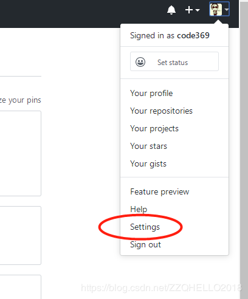
Task: Click the Set status button
Action: click(x=174, y=61)
